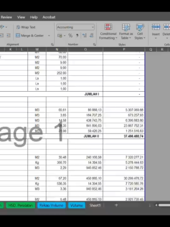Increase decimal places

[x=85, y=35]
